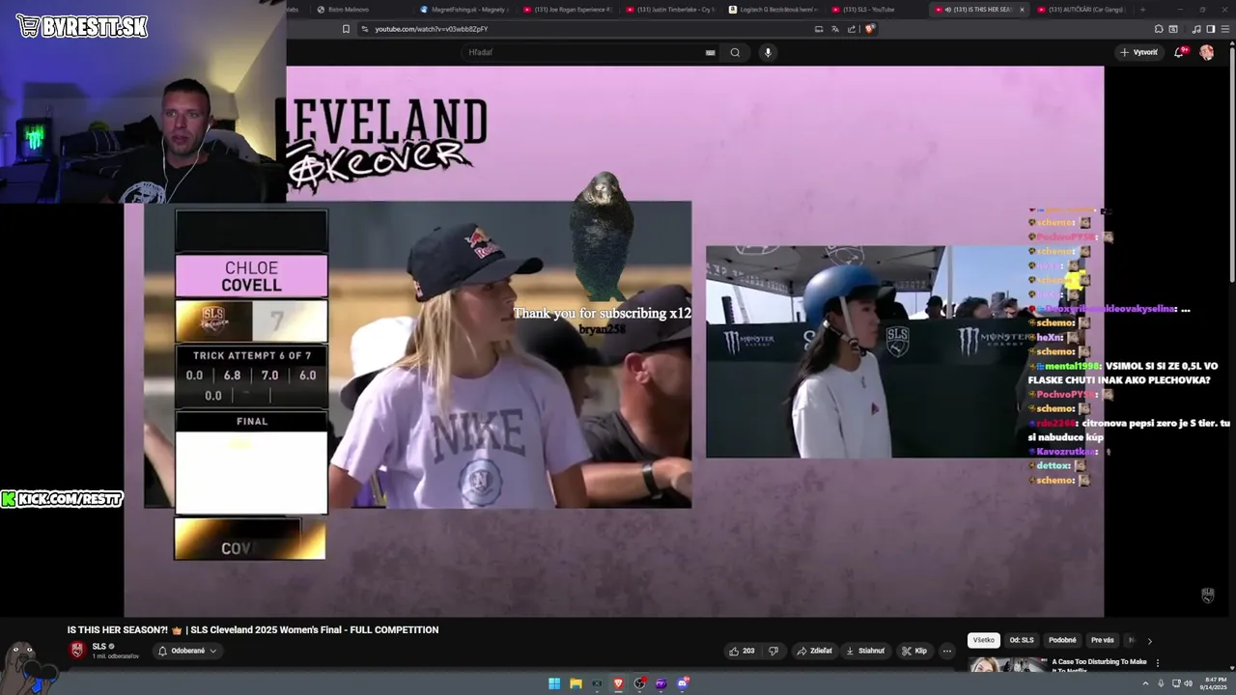This screenshot has width=1236, height=695.
Task: Click the YouTube search magnifier button
Action: (735, 52)
